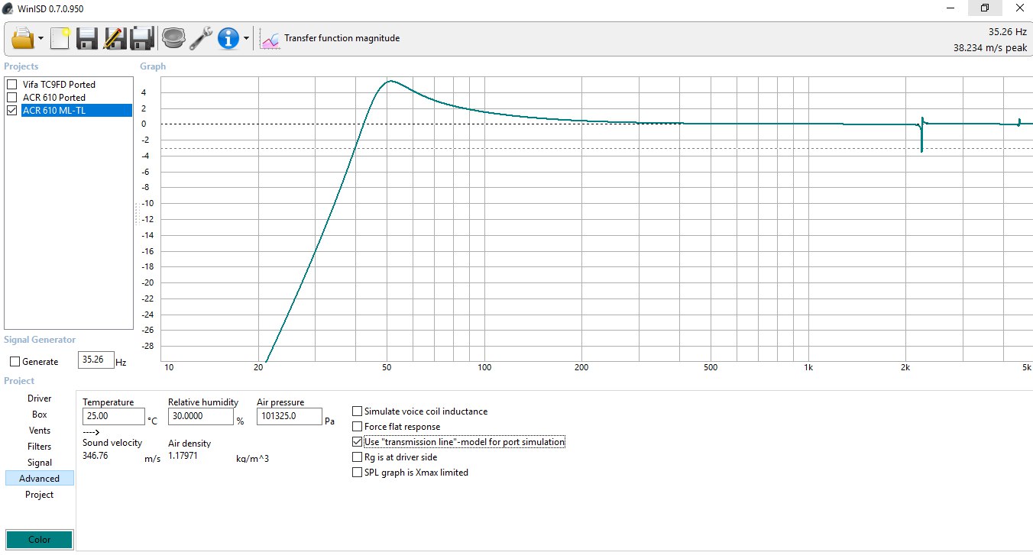Click the Air pressure input field
The image size is (1033, 555).
click(x=290, y=417)
